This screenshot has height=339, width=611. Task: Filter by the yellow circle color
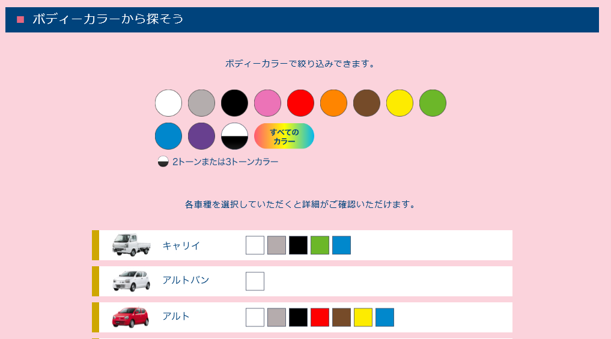coord(400,103)
